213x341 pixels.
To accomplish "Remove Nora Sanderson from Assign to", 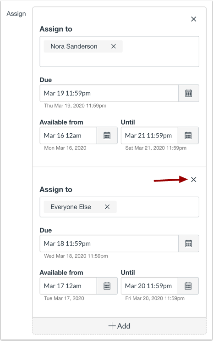I will click(114, 46).
